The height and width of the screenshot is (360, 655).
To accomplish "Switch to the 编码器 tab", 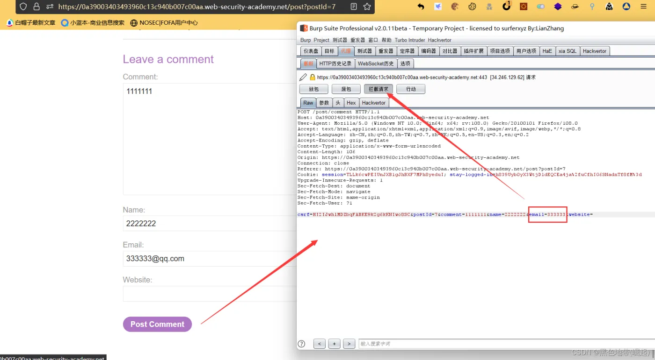I will 429,51.
